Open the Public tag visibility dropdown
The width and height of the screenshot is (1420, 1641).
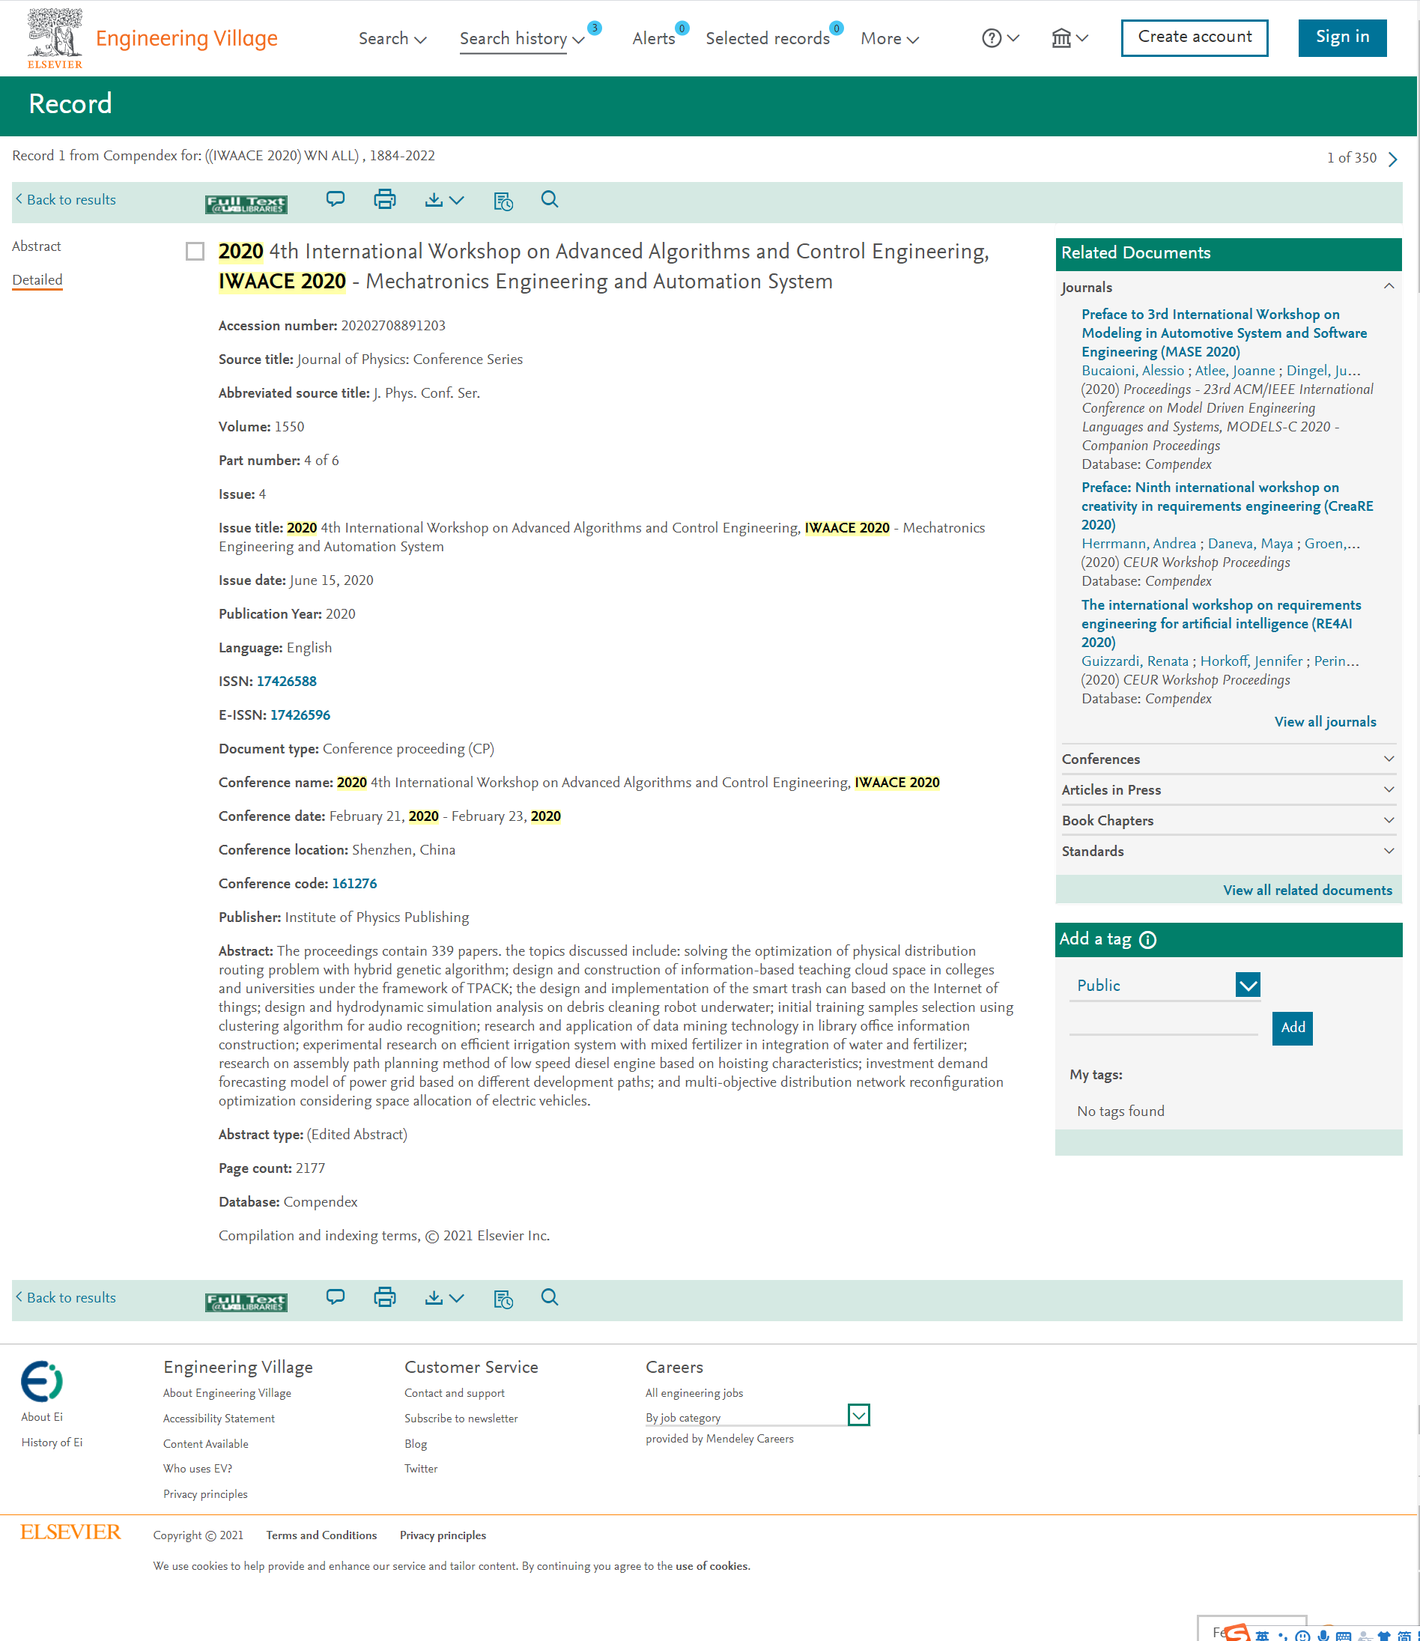tap(1247, 985)
